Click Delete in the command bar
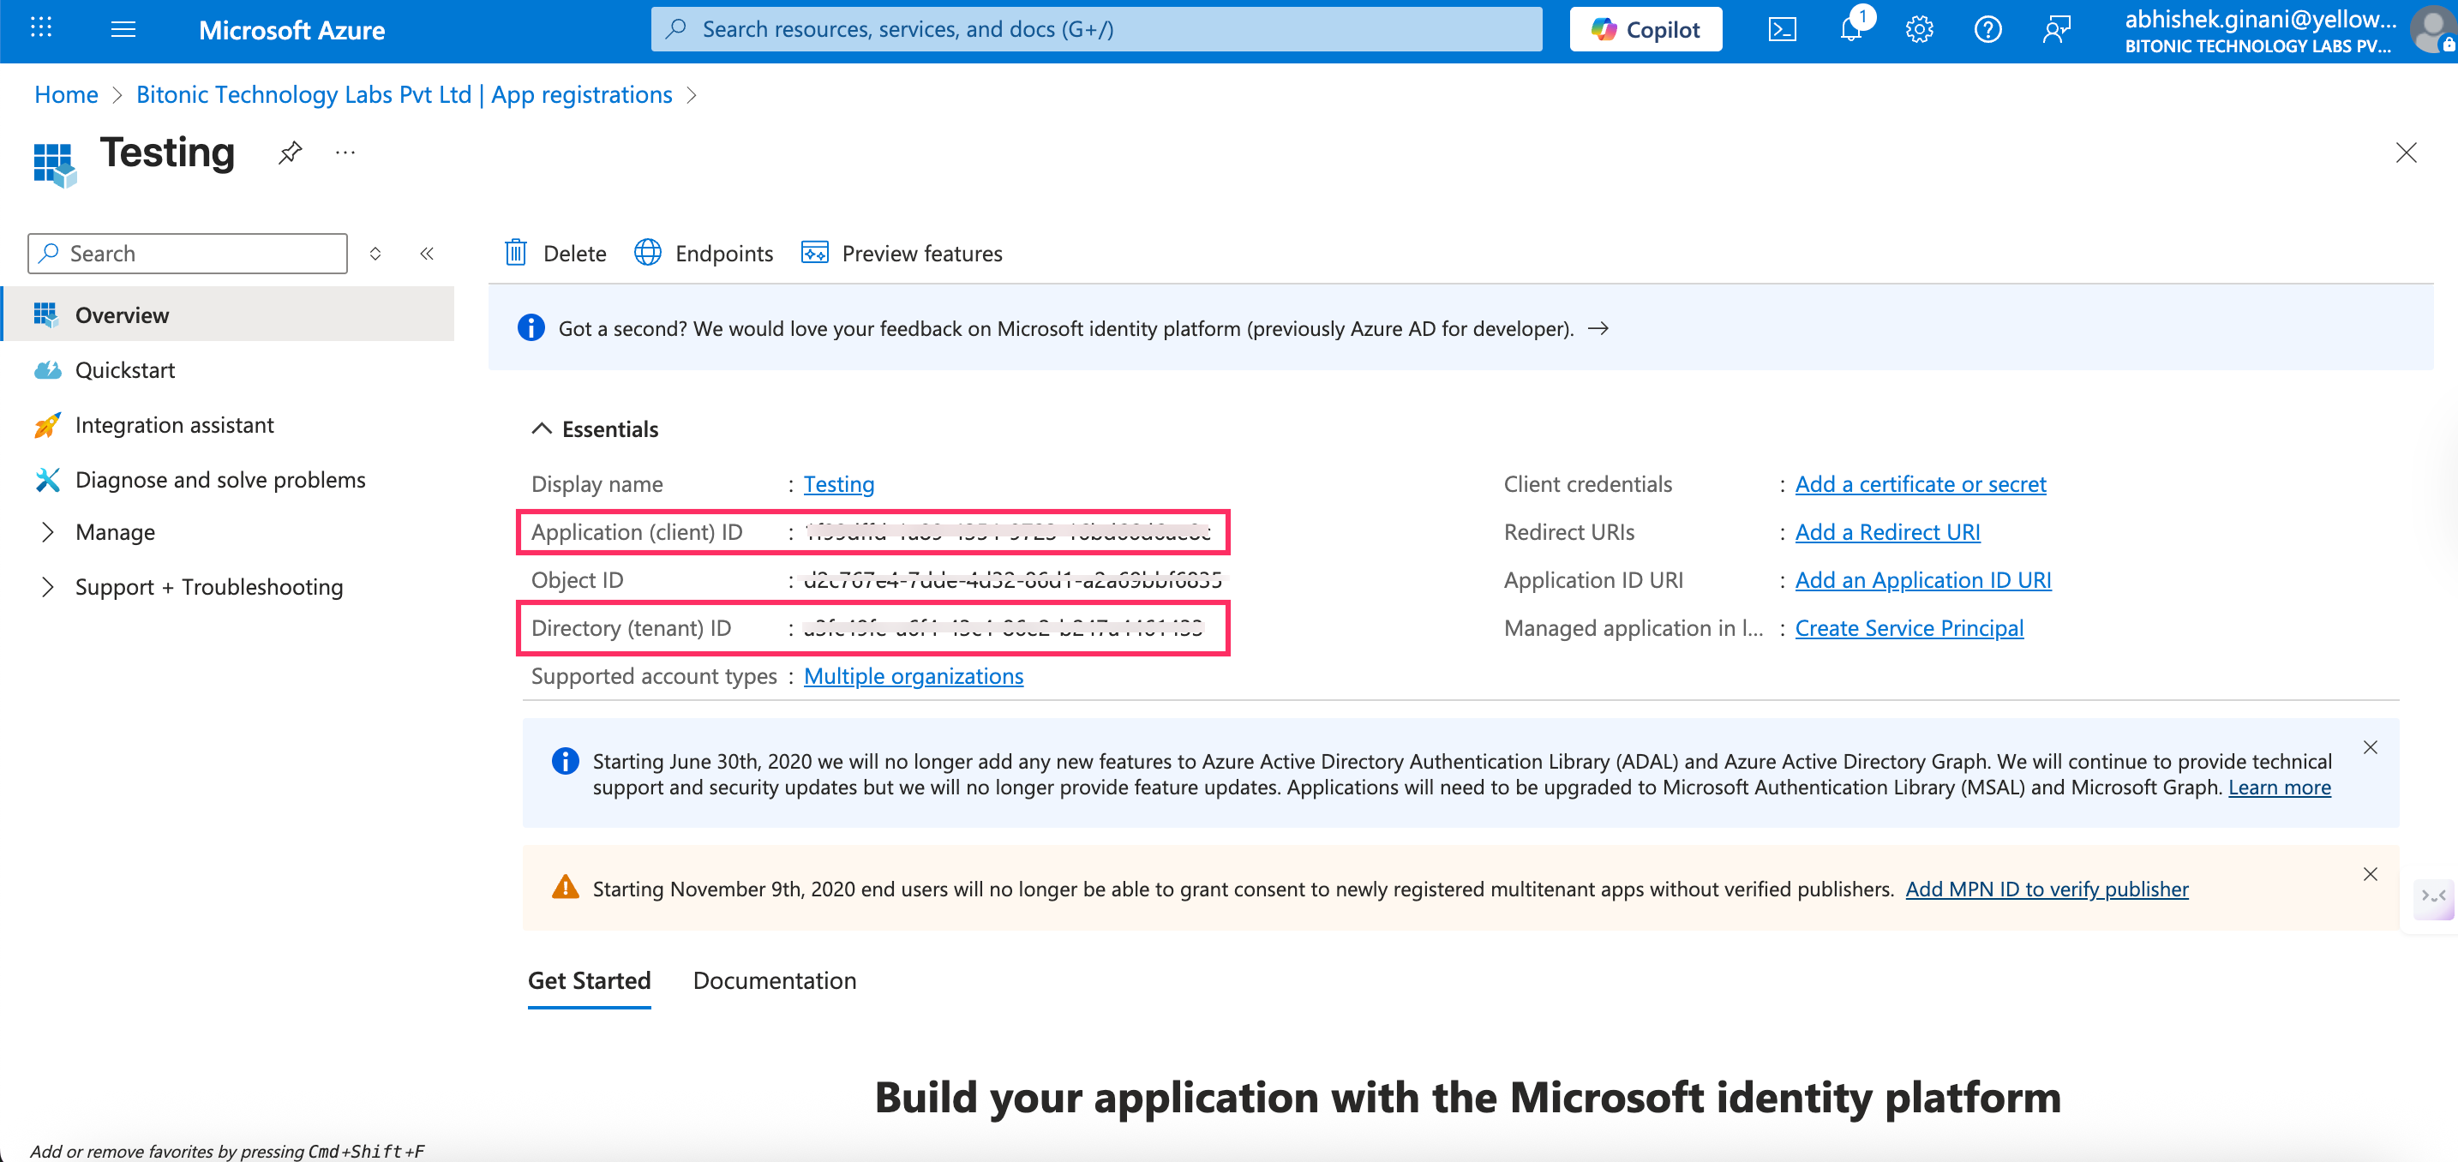This screenshot has width=2458, height=1162. 555,254
